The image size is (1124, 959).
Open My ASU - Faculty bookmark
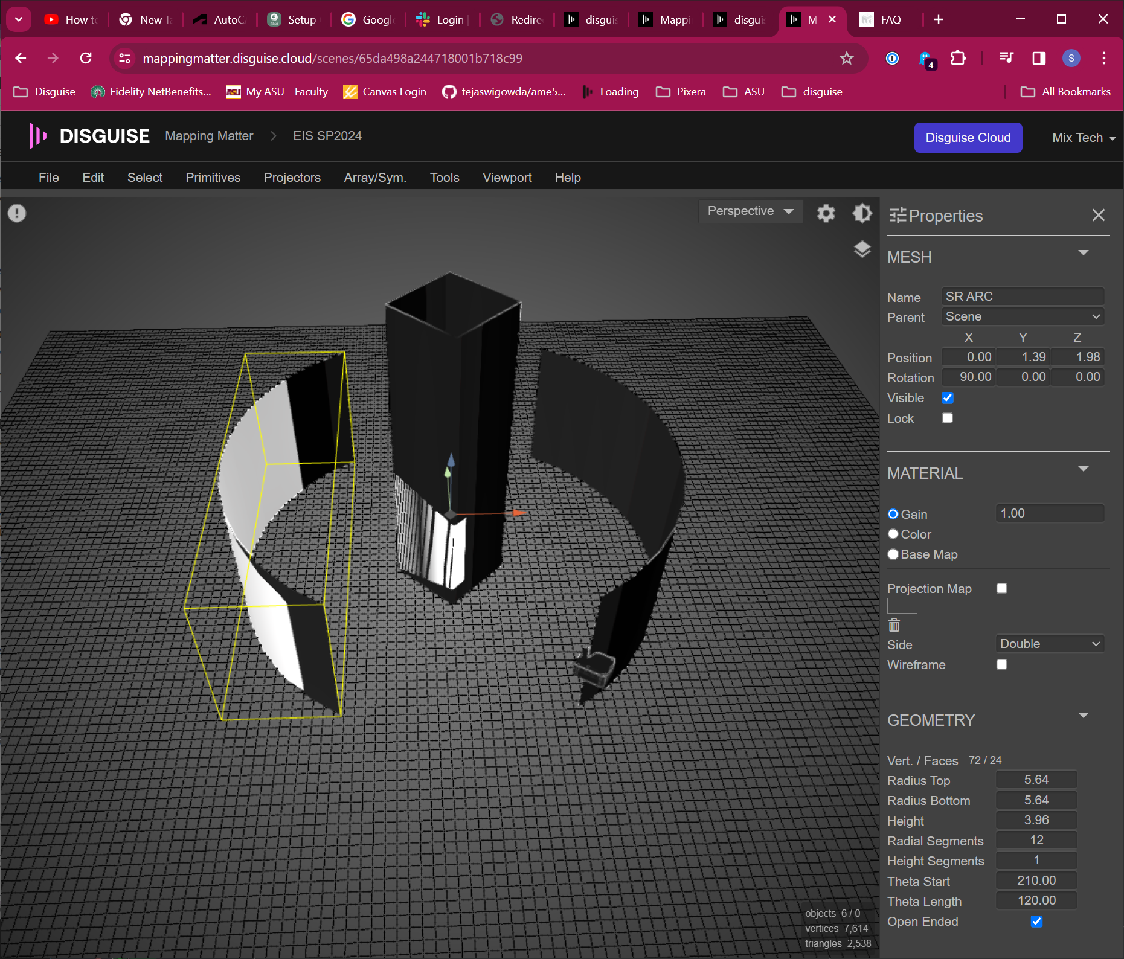click(277, 92)
